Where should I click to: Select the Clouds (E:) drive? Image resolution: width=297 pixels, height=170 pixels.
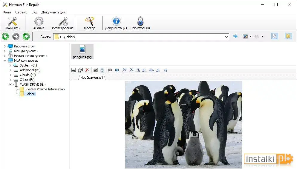pyautogui.click(x=28, y=75)
